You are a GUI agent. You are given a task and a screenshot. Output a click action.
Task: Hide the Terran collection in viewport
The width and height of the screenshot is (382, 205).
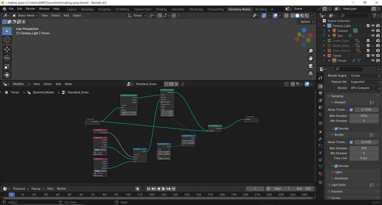pyautogui.click(x=373, y=55)
